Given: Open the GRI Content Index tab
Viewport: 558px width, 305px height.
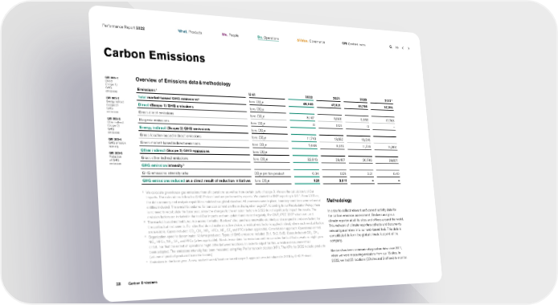Looking at the screenshot, I should [x=354, y=44].
